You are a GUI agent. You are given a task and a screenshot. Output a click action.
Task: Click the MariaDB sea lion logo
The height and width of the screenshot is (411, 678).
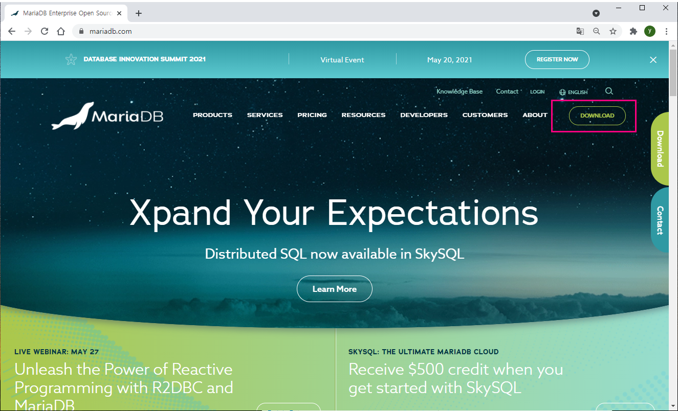click(x=107, y=116)
